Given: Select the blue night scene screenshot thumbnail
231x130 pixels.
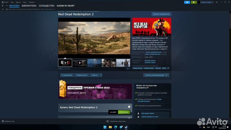Looking at the screenshot, I should [x=94, y=63].
